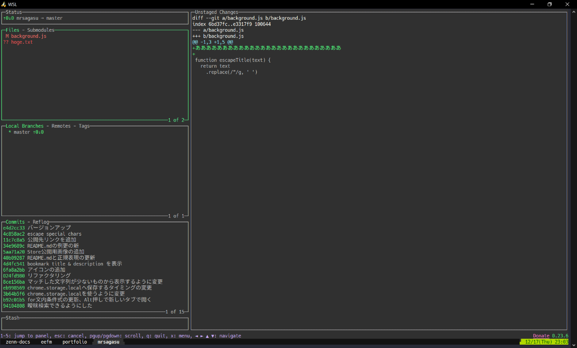Click the Donate link
Screen dimensions: 577x348
pyautogui.click(x=541, y=336)
